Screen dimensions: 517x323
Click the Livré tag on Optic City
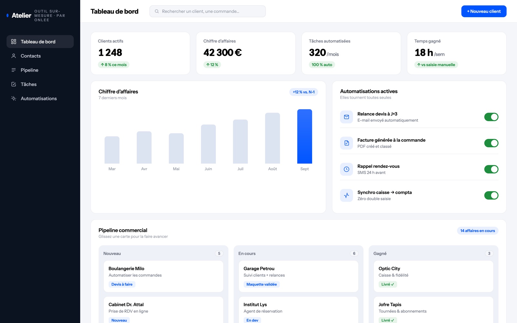click(388, 284)
